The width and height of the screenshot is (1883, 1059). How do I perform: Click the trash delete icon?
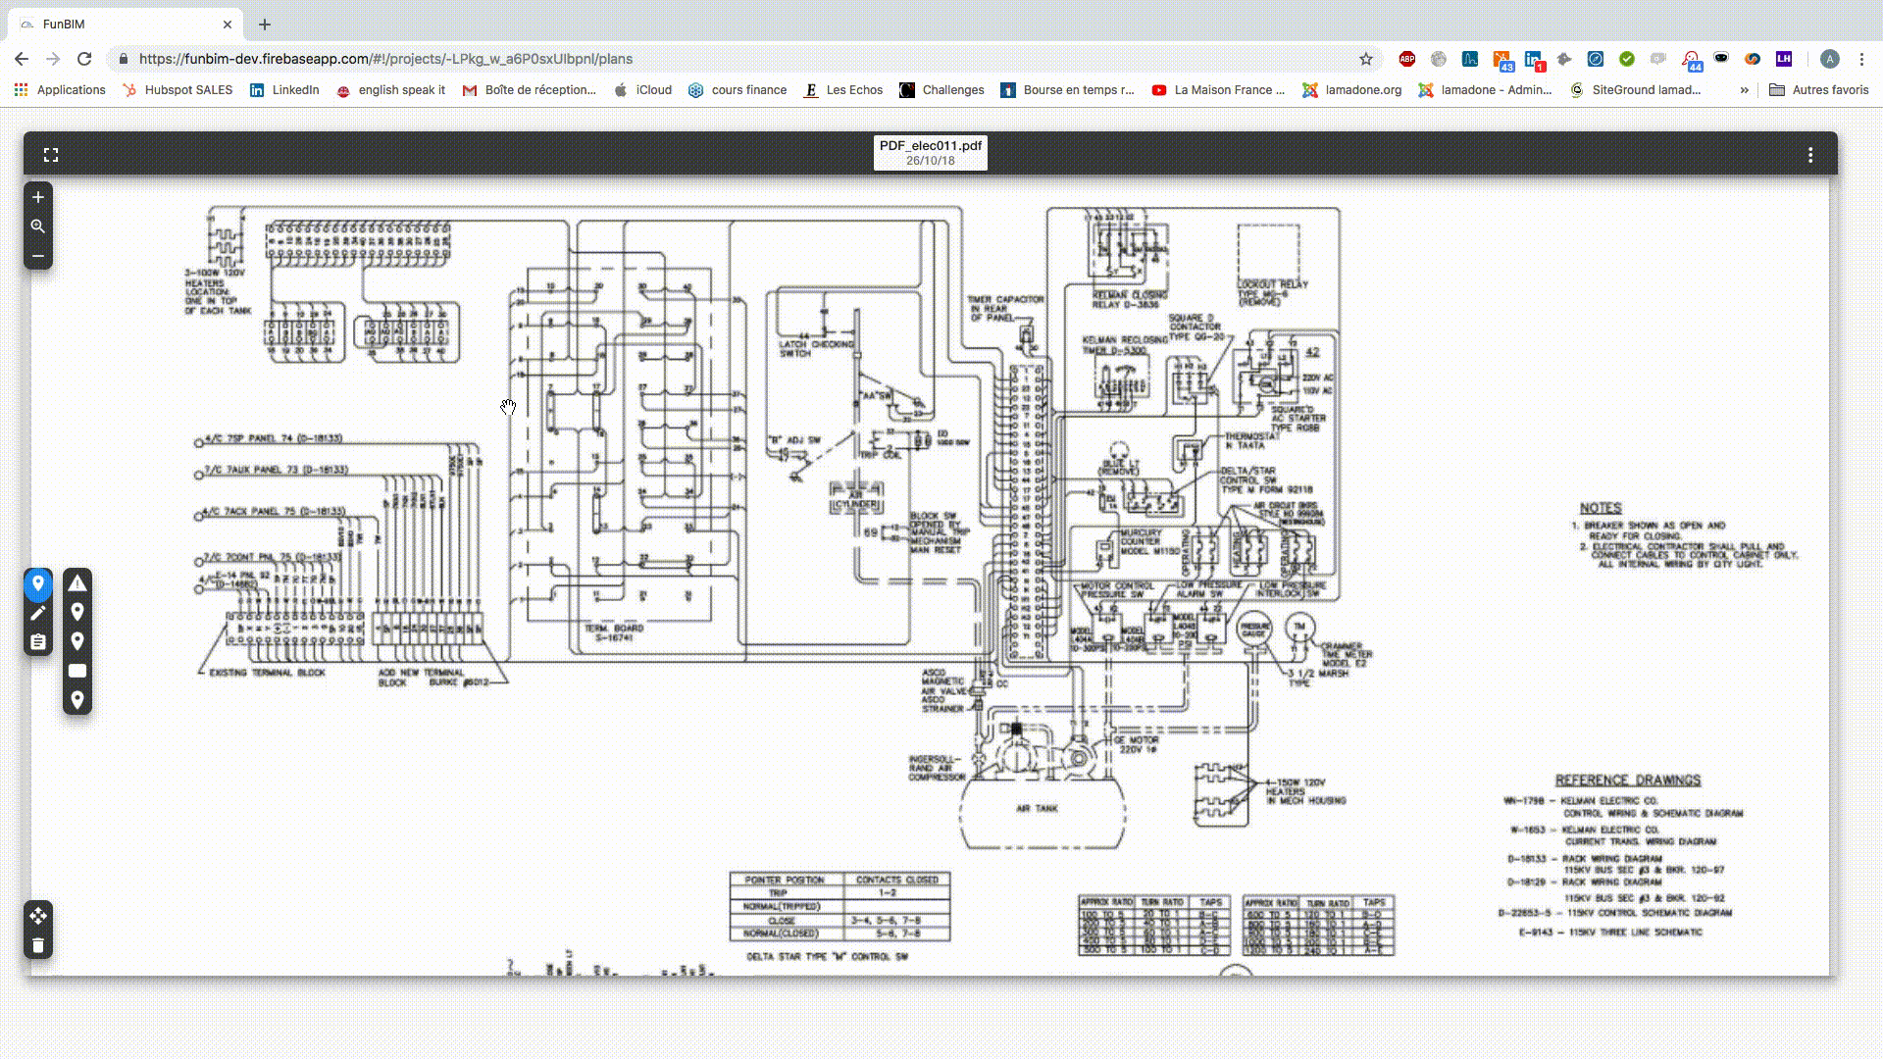coord(38,945)
